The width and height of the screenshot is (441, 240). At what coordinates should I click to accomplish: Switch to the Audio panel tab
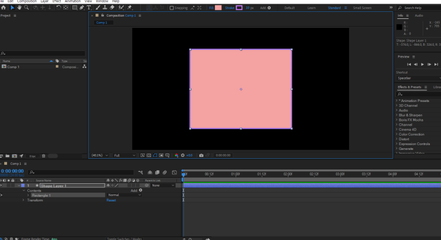419,15
